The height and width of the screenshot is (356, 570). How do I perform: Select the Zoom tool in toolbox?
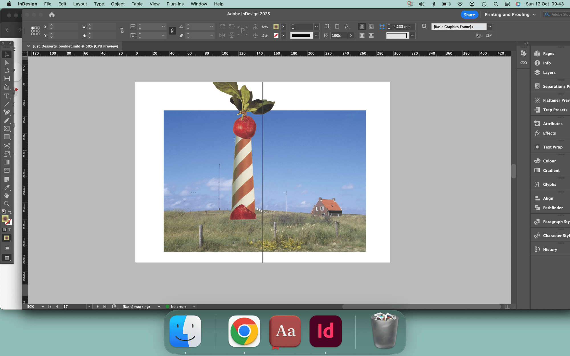[x=7, y=204]
